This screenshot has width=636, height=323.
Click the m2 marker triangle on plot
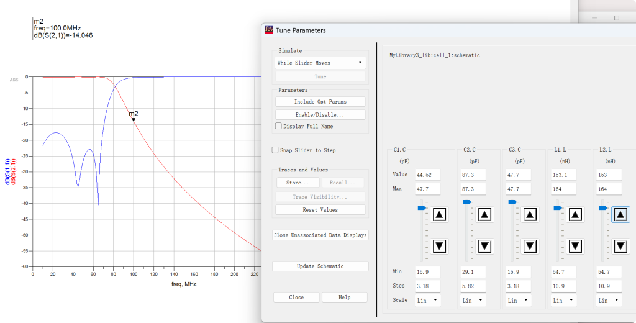point(133,119)
